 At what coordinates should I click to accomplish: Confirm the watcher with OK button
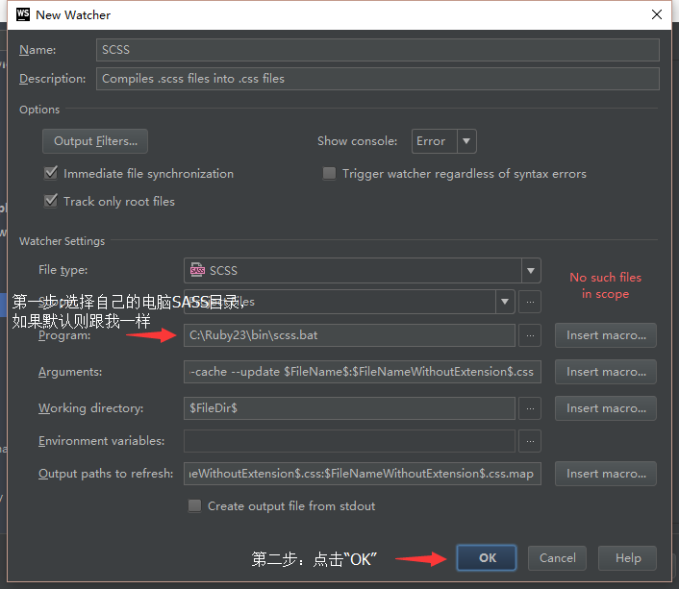487,558
